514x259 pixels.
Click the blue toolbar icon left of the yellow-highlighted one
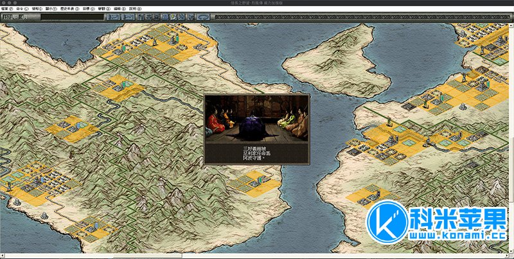pyautogui.click(x=166, y=17)
